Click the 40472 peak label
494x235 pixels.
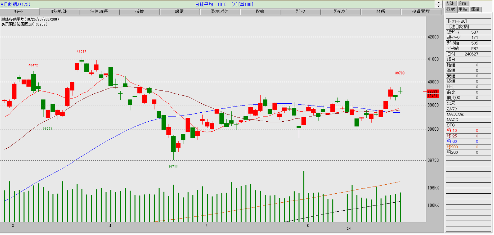(33, 65)
